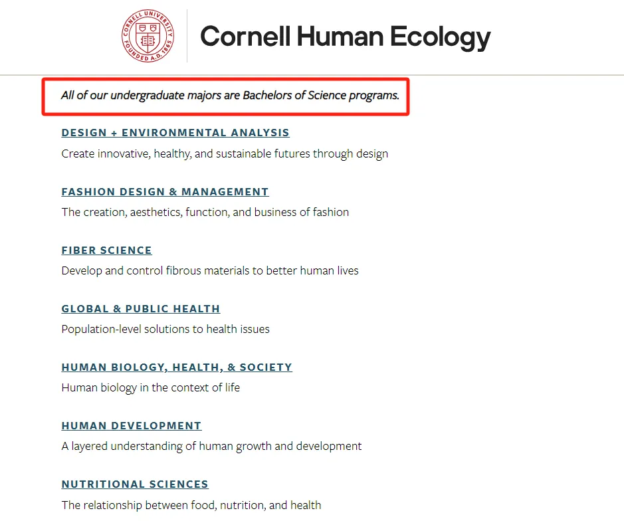
Task: Click the human growth and development description
Action: click(x=212, y=446)
